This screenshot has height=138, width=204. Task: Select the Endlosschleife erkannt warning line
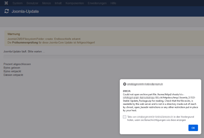[44, 39]
